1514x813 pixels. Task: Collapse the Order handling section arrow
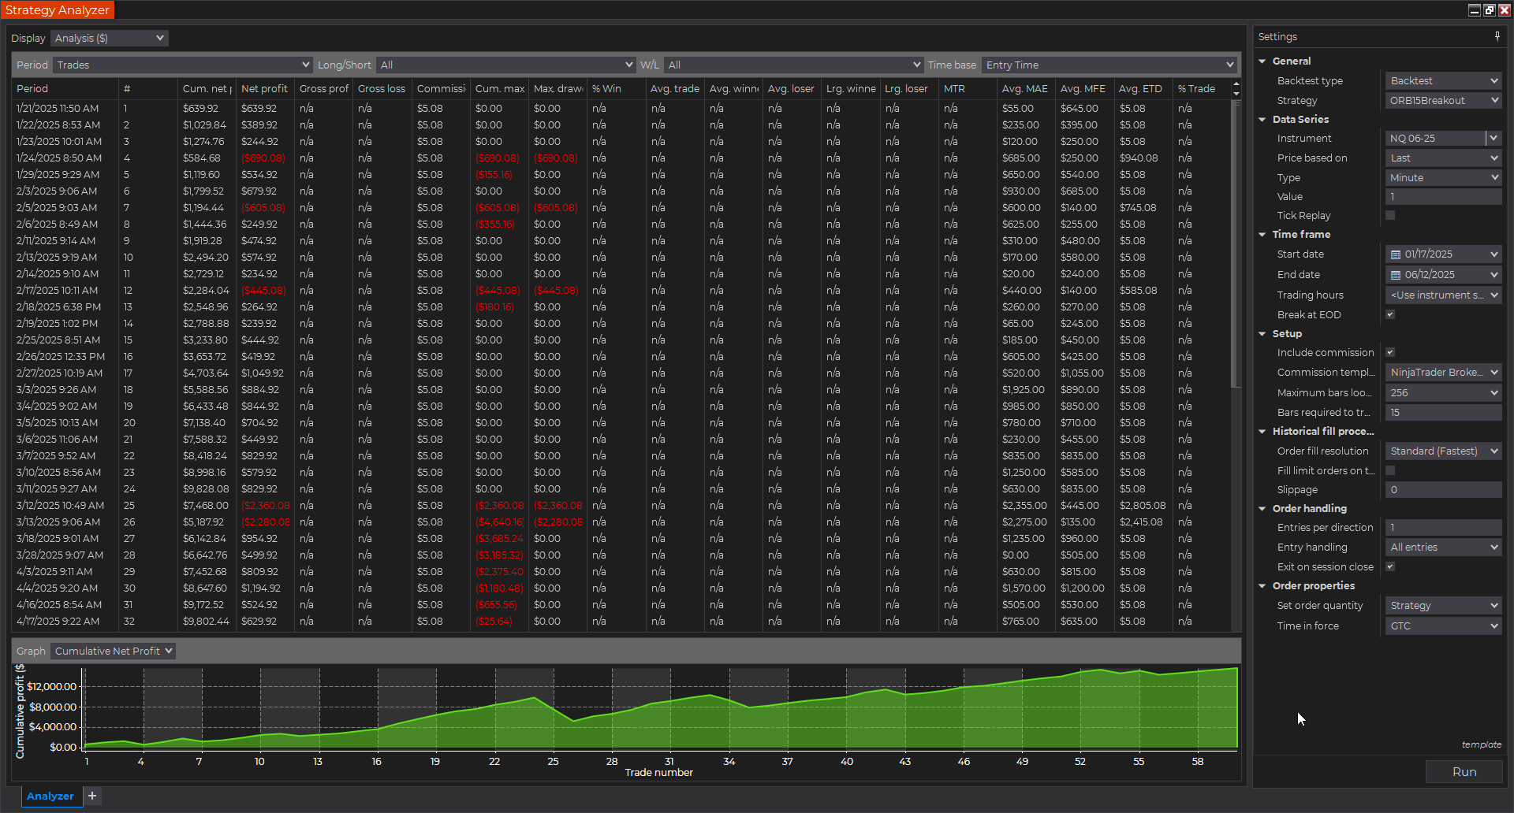(1262, 509)
